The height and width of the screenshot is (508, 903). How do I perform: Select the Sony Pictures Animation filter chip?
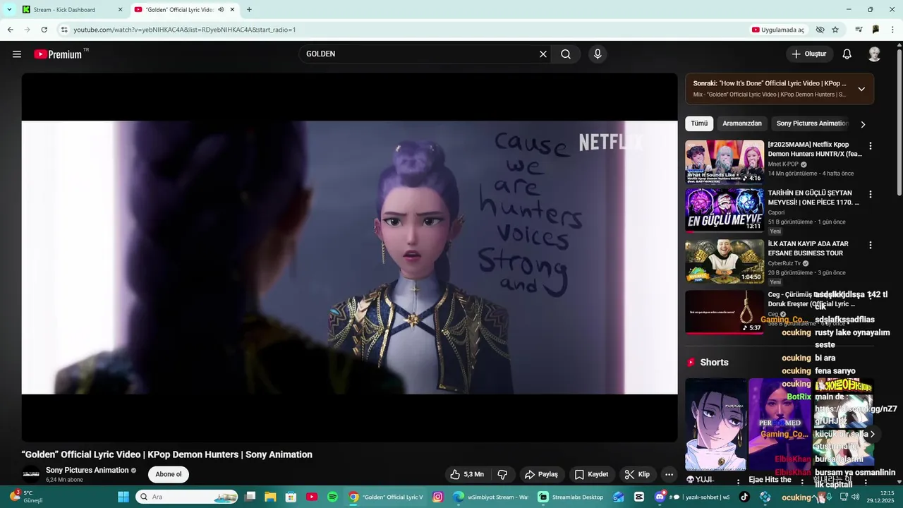(x=812, y=123)
